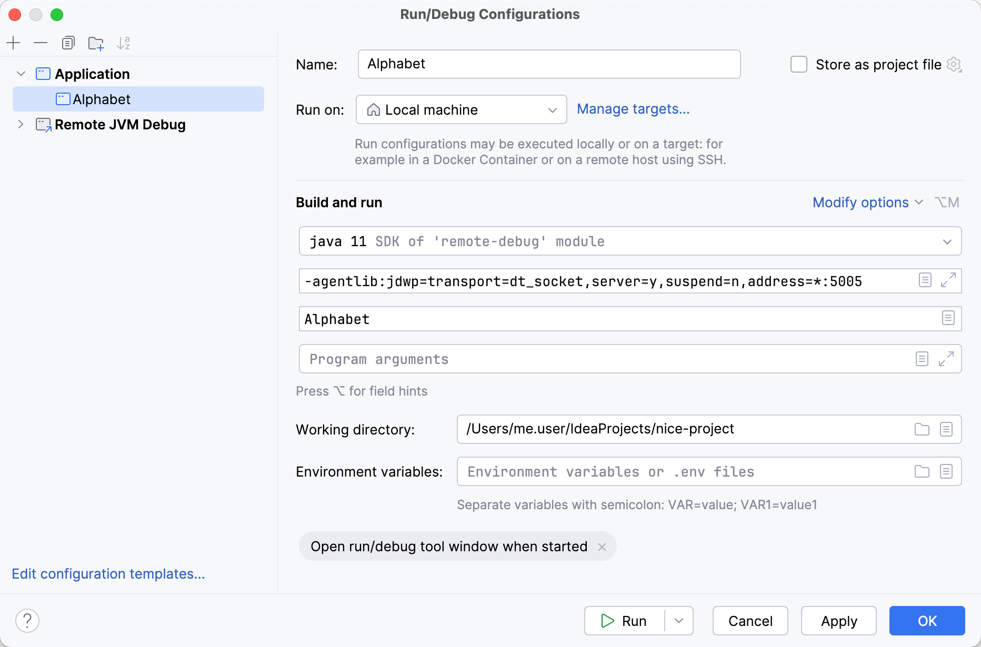981x647 pixels.
Task: Create a new folder for configurations
Action: coord(96,43)
